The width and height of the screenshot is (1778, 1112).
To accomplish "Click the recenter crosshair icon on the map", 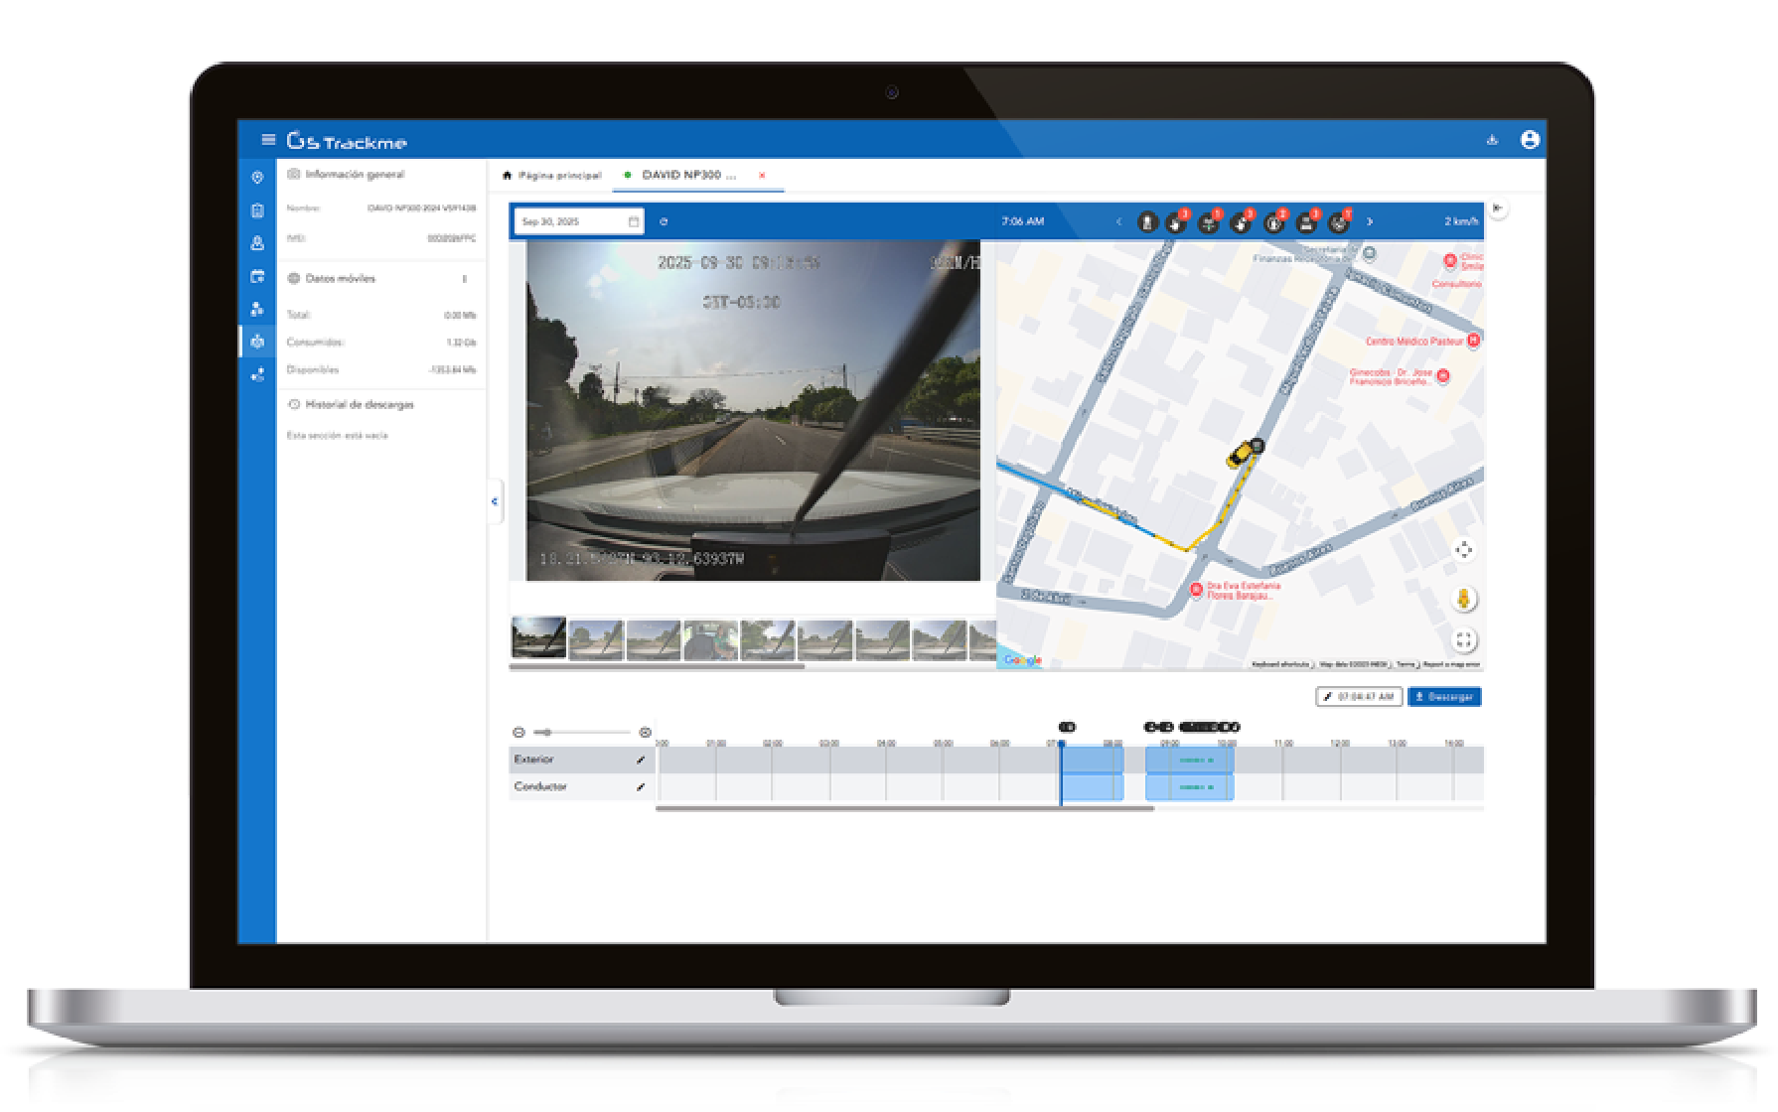I will click(1463, 549).
